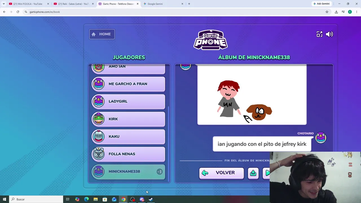Reload the Gartic Phone page
The image size is (361, 203).
[18, 12]
